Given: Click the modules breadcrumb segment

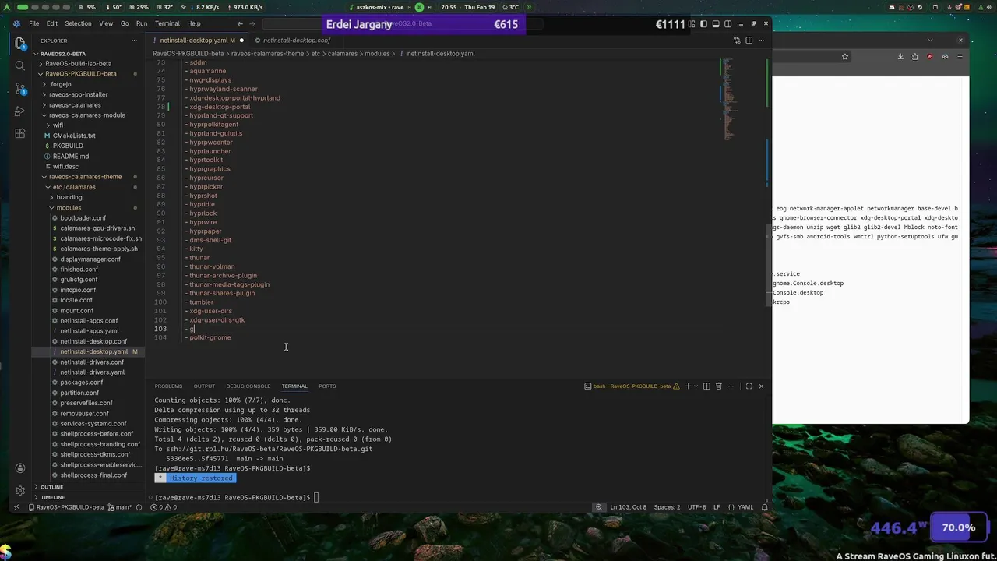Looking at the screenshot, I should (x=377, y=54).
